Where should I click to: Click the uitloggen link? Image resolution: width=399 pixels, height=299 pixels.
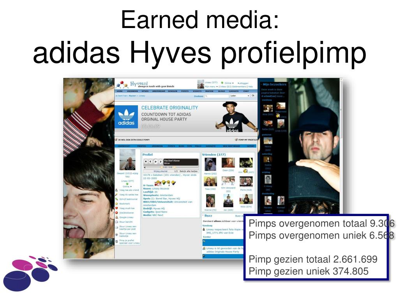tap(243, 83)
